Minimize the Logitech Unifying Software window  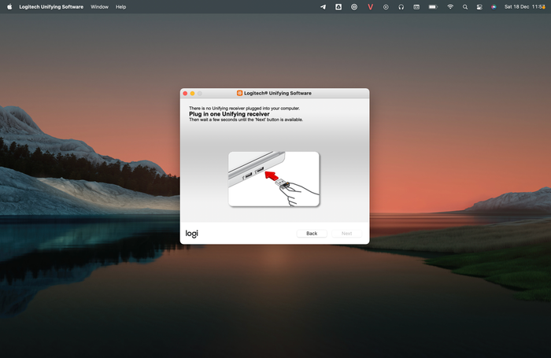(192, 94)
